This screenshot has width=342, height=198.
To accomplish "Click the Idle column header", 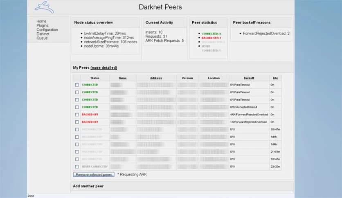I will point(275,78).
